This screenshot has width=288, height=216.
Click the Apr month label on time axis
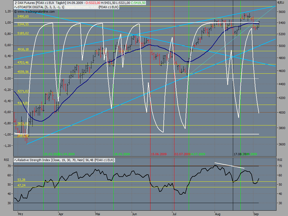click(x=61, y=214)
